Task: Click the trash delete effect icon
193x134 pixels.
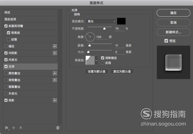Action: point(58,128)
